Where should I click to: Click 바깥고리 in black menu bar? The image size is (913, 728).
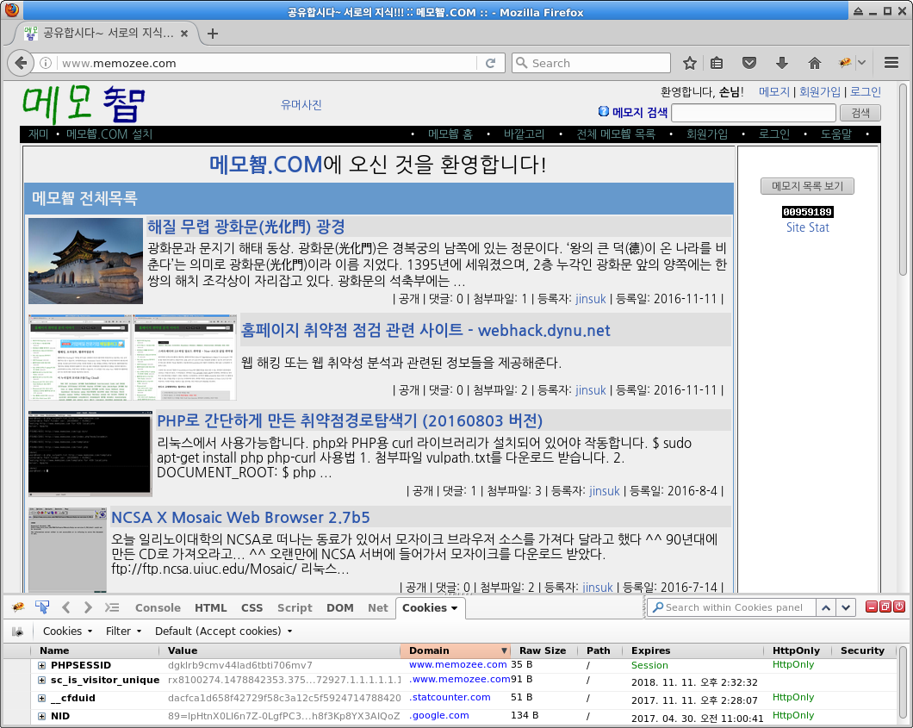pos(524,134)
